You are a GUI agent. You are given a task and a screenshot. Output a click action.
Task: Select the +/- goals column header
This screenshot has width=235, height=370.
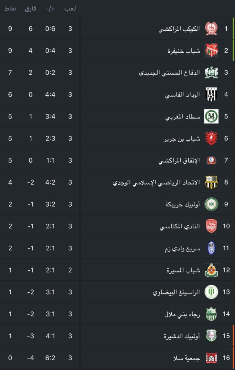pos(50,9)
